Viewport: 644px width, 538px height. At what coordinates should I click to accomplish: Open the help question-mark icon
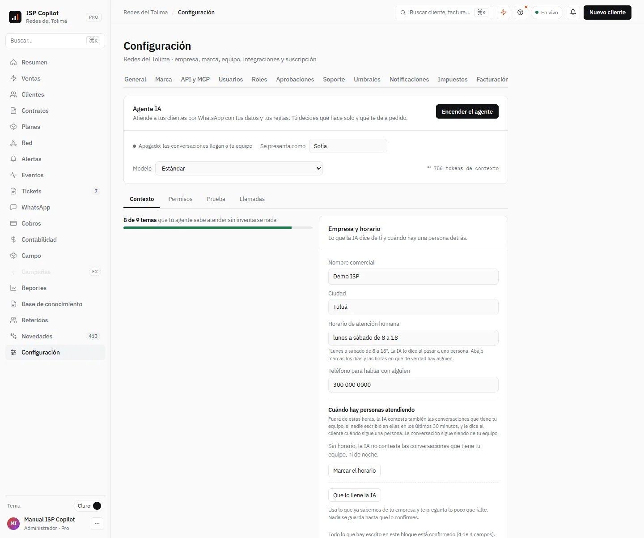pyautogui.click(x=520, y=13)
